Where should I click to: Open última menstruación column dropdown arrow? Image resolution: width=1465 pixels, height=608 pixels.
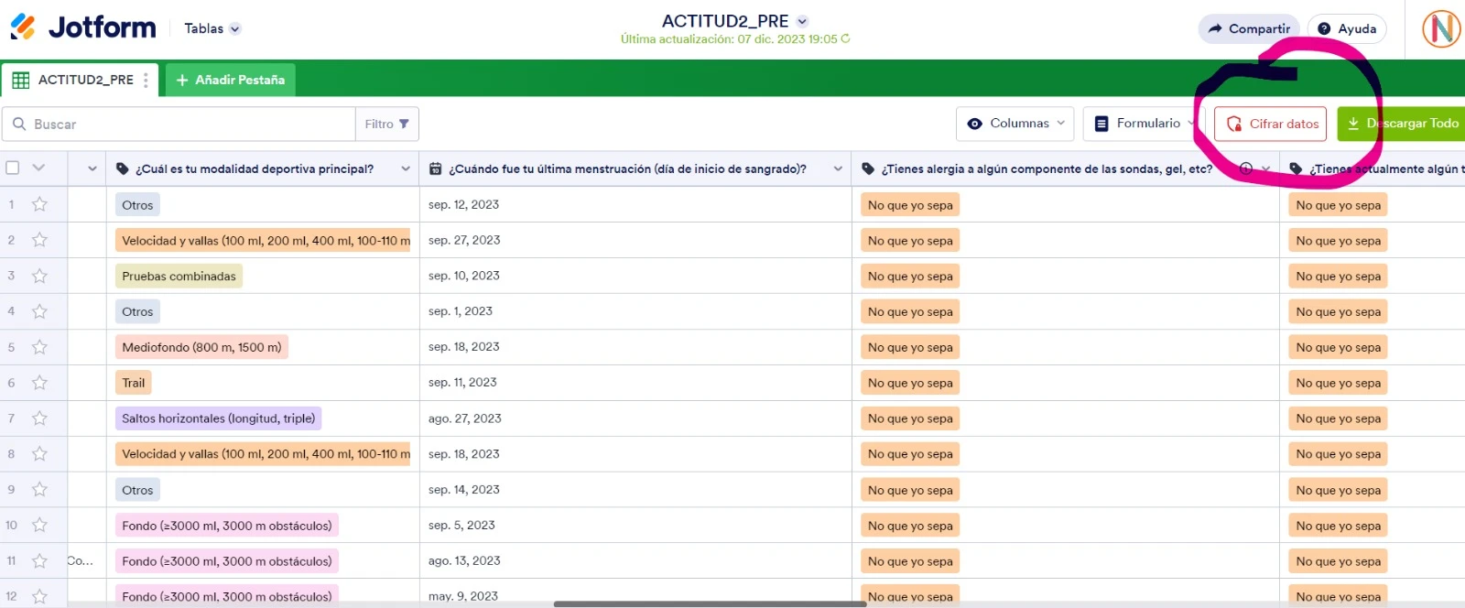838,168
